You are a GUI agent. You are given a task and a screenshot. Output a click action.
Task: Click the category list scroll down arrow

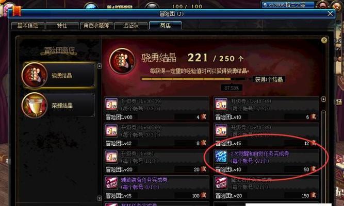(x=100, y=198)
